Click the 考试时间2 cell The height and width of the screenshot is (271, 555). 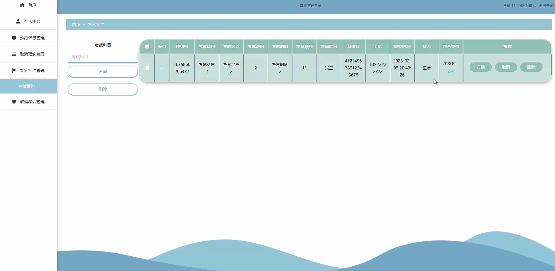(x=280, y=68)
